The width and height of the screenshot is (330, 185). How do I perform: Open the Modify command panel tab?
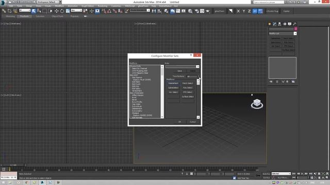coord(274,24)
